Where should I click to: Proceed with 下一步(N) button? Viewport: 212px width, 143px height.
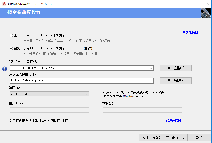pyautogui.click(x=175, y=138)
